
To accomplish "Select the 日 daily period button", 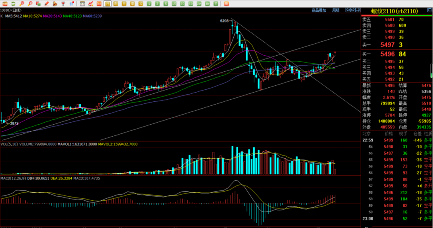I will (107, 4).
